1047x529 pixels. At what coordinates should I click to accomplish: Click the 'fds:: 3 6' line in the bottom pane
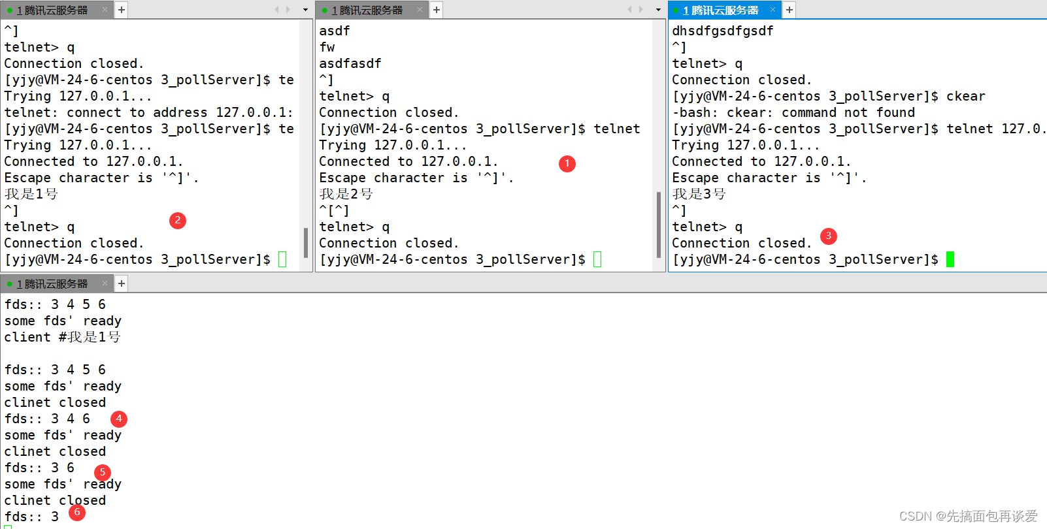coord(39,468)
